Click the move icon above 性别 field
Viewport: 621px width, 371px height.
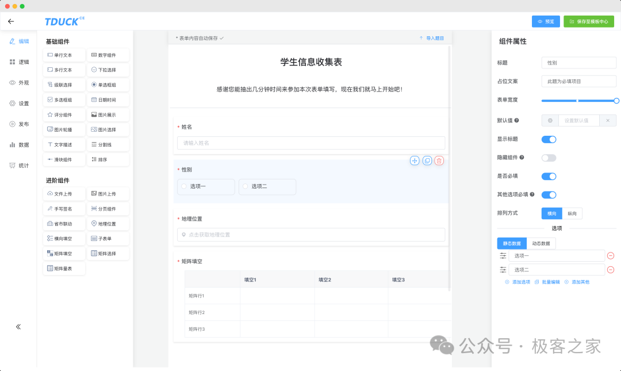click(415, 160)
